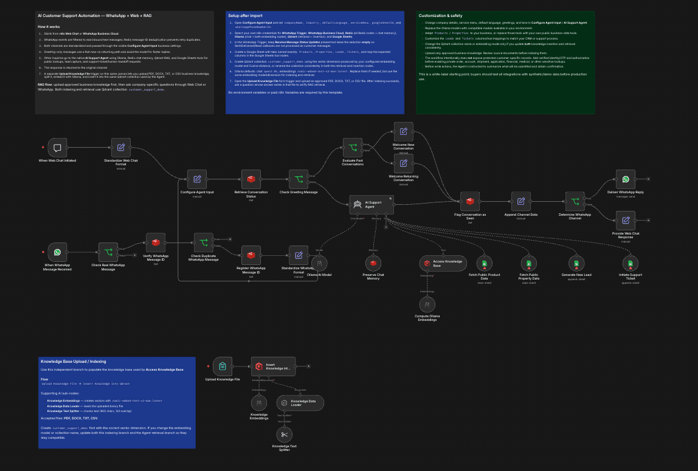Open the Standardize Web Chat Format node
This screenshot has height=471, width=698.
tap(120, 148)
